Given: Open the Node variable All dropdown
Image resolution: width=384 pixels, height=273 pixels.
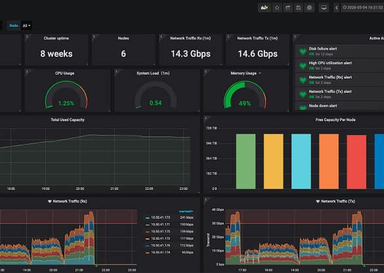Looking at the screenshot, I should click(26, 26).
